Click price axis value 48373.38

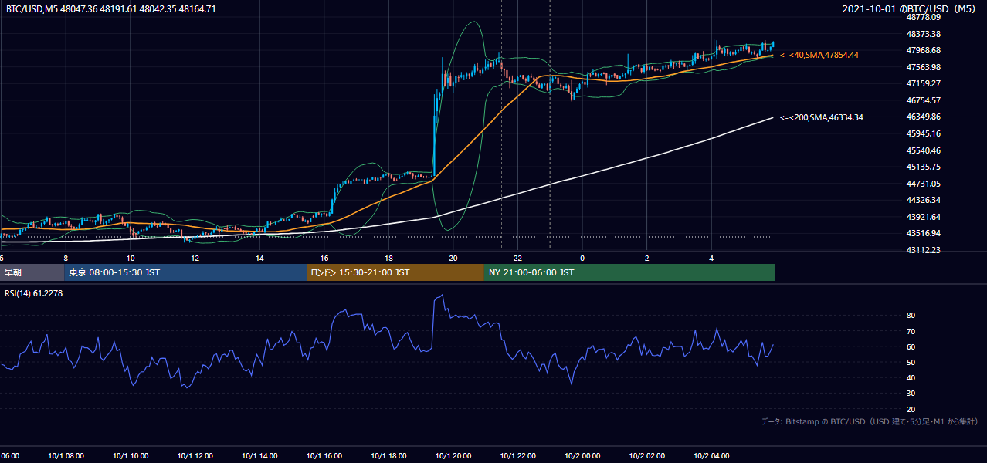point(923,34)
